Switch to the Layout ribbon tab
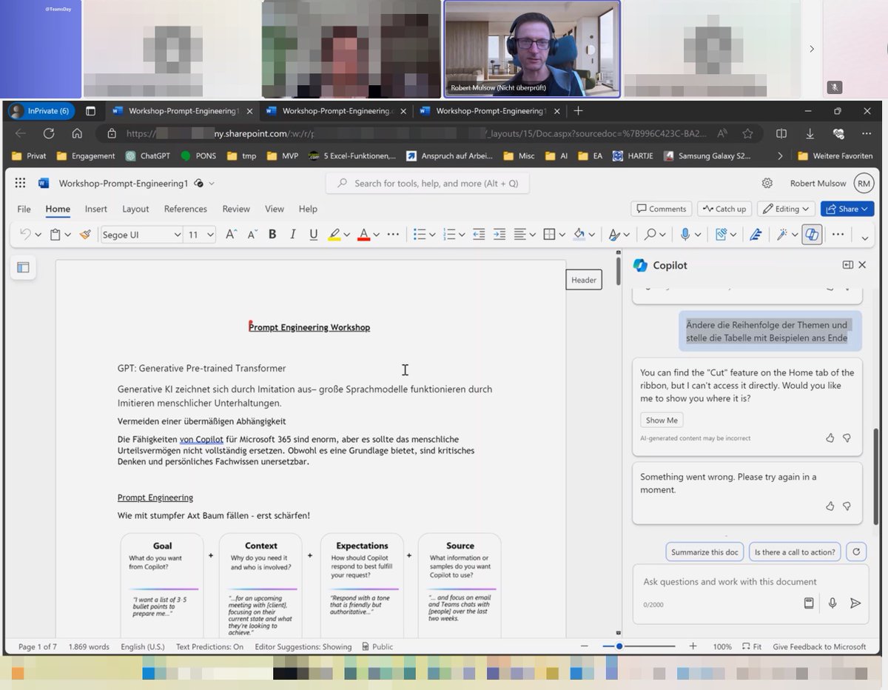The width and height of the screenshot is (888, 690). pos(135,209)
